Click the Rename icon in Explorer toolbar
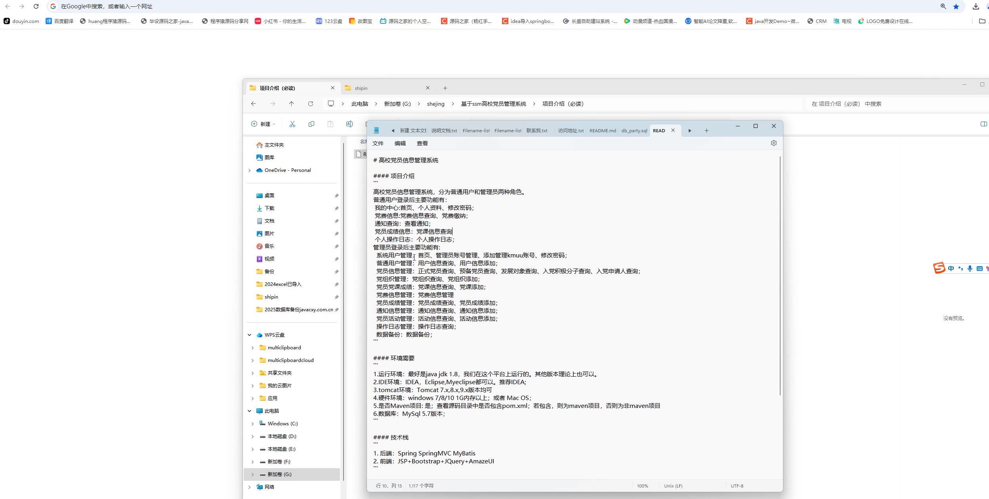This screenshot has width=989, height=499. (x=349, y=124)
